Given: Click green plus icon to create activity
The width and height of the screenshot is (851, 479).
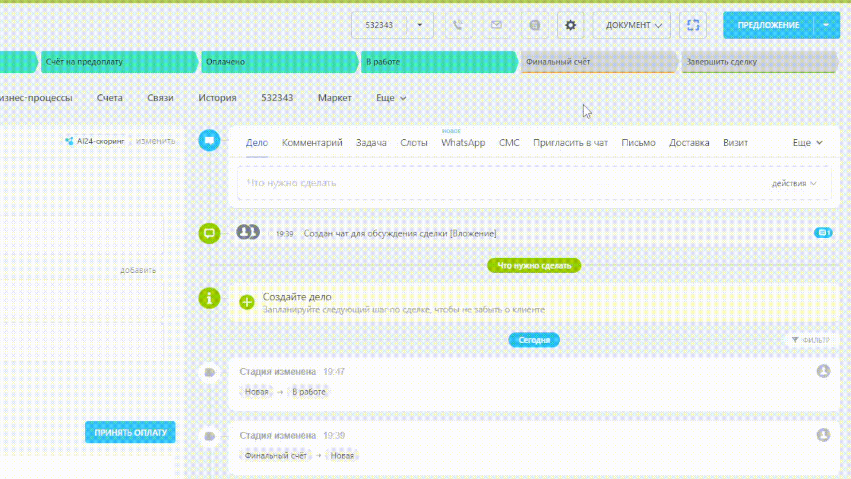Looking at the screenshot, I should 247,302.
